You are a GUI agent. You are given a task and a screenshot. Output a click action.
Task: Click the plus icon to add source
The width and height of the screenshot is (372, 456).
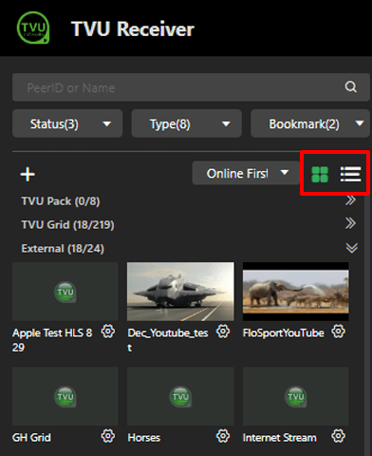pyautogui.click(x=28, y=174)
